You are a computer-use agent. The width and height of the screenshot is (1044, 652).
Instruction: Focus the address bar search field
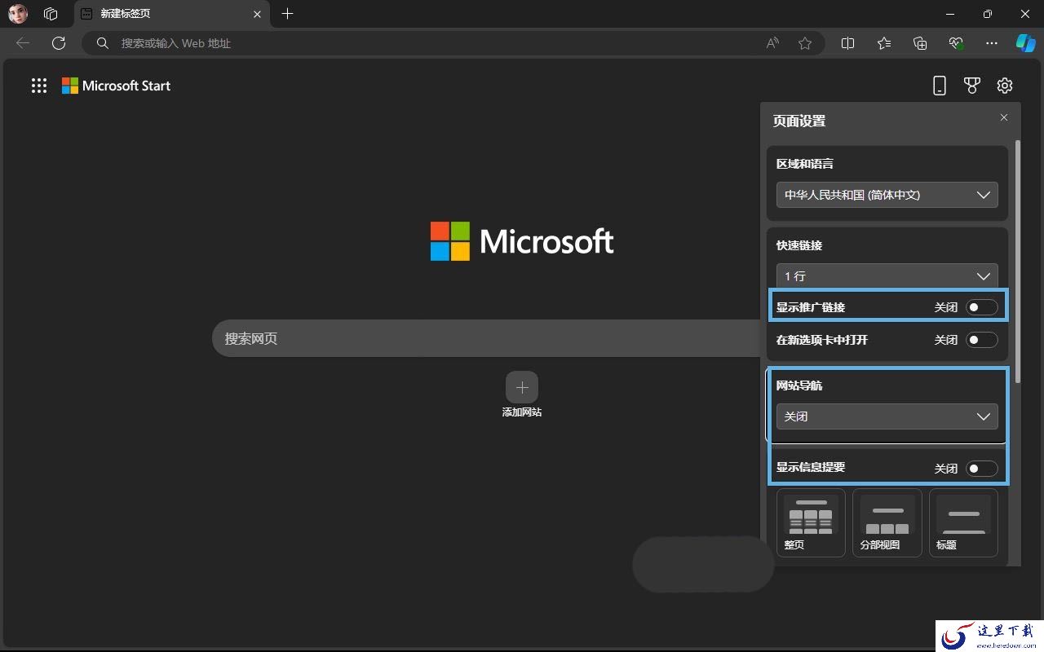453,43
